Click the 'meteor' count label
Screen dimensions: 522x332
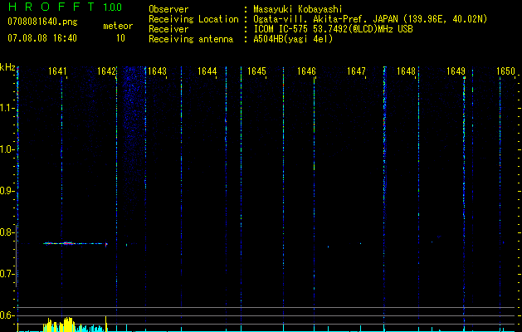click(x=118, y=26)
